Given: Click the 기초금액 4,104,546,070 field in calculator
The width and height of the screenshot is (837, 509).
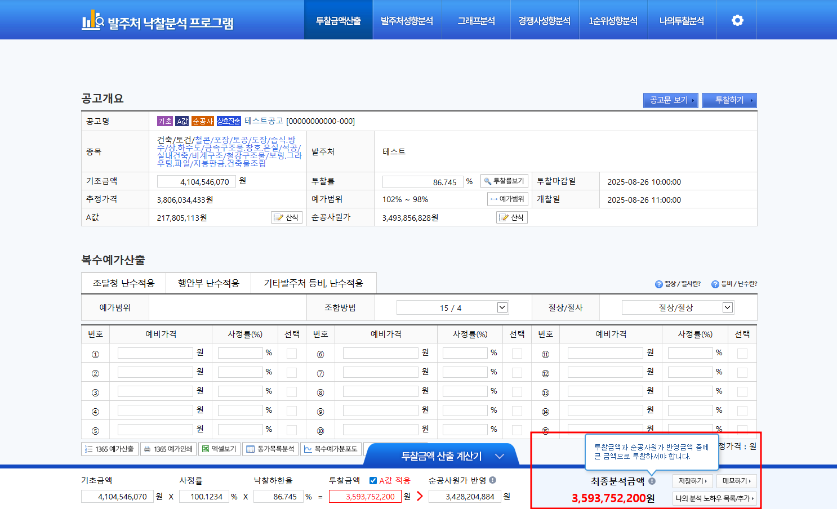Looking at the screenshot, I should [x=117, y=497].
